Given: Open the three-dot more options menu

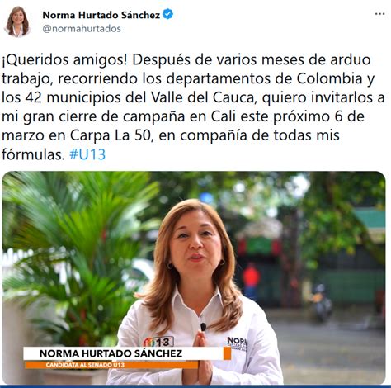Looking at the screenshot, I should (x=379, y=14).
